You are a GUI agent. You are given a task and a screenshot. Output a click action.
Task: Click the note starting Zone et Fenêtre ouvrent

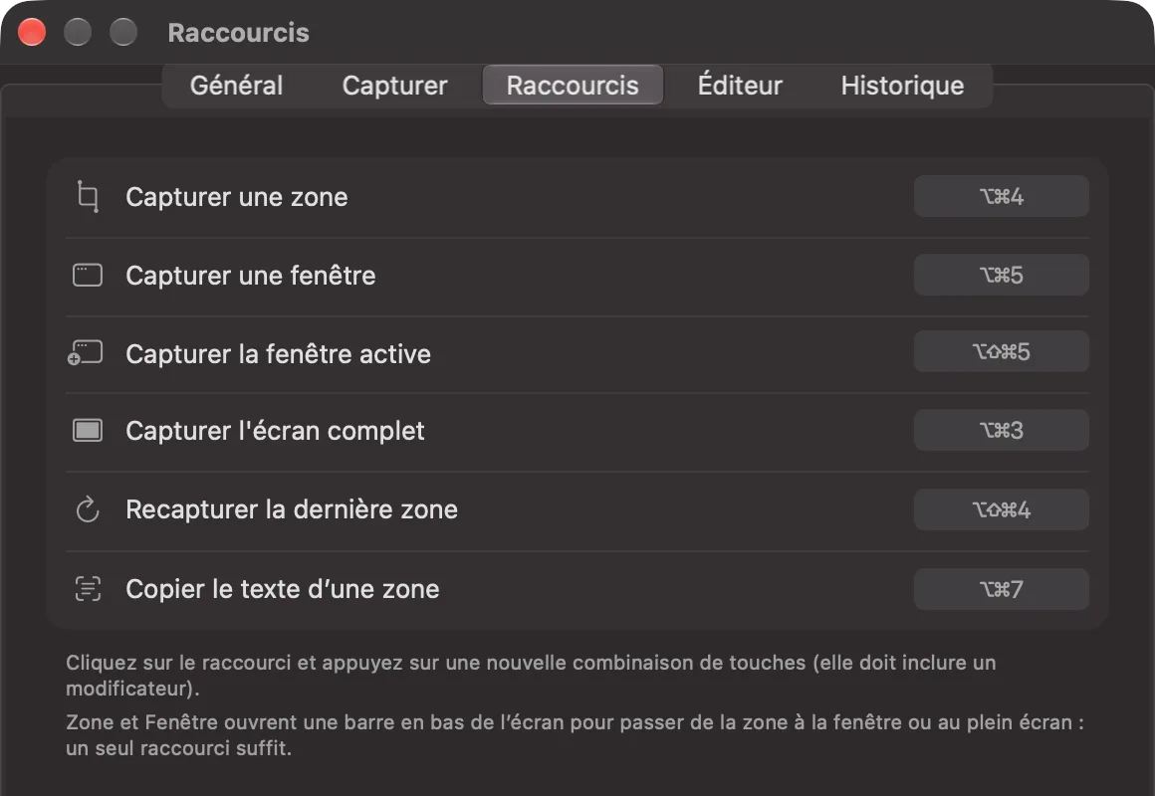575,735
